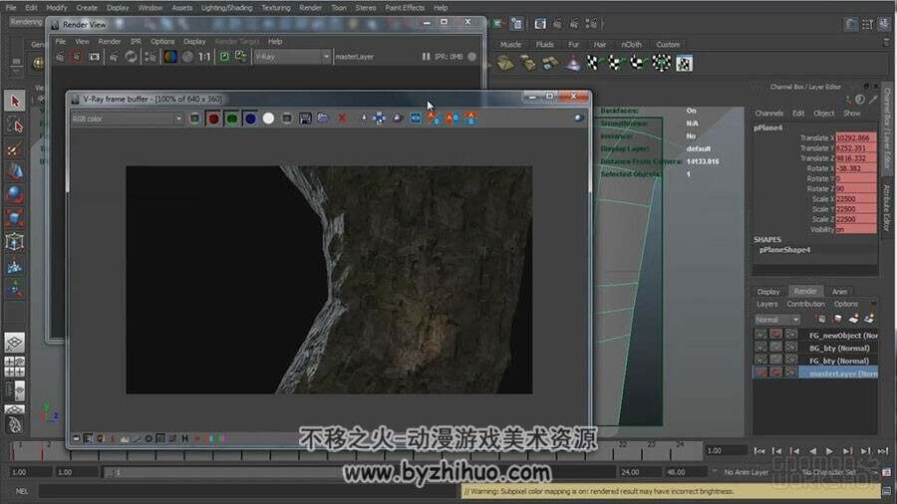
Task: Jump to start of playback range
Action: point(759,451)
